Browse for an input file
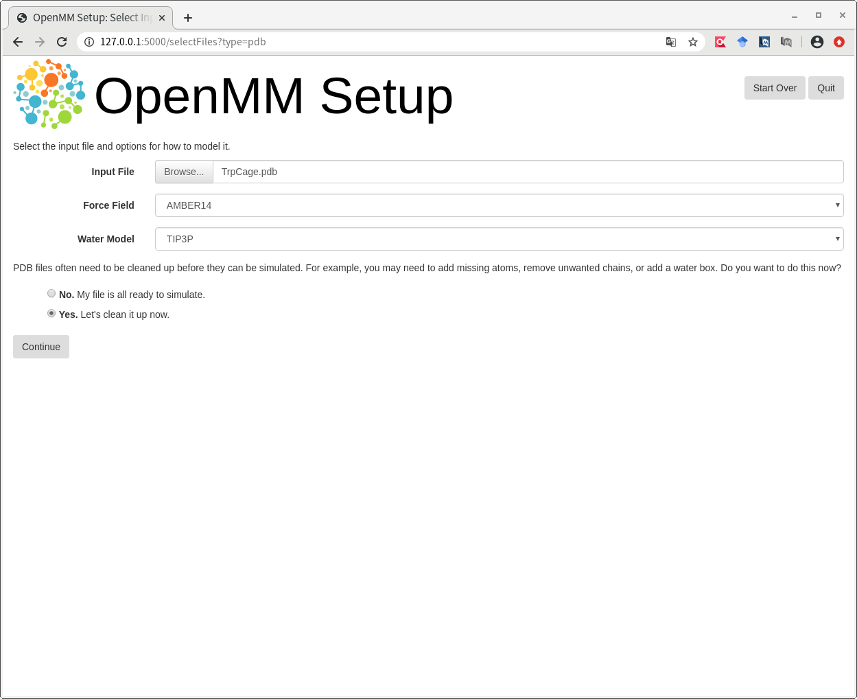The image size is (857, 699). [184, 172]
